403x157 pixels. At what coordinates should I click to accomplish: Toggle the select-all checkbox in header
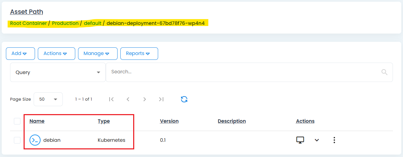click(x=17, y=121)
